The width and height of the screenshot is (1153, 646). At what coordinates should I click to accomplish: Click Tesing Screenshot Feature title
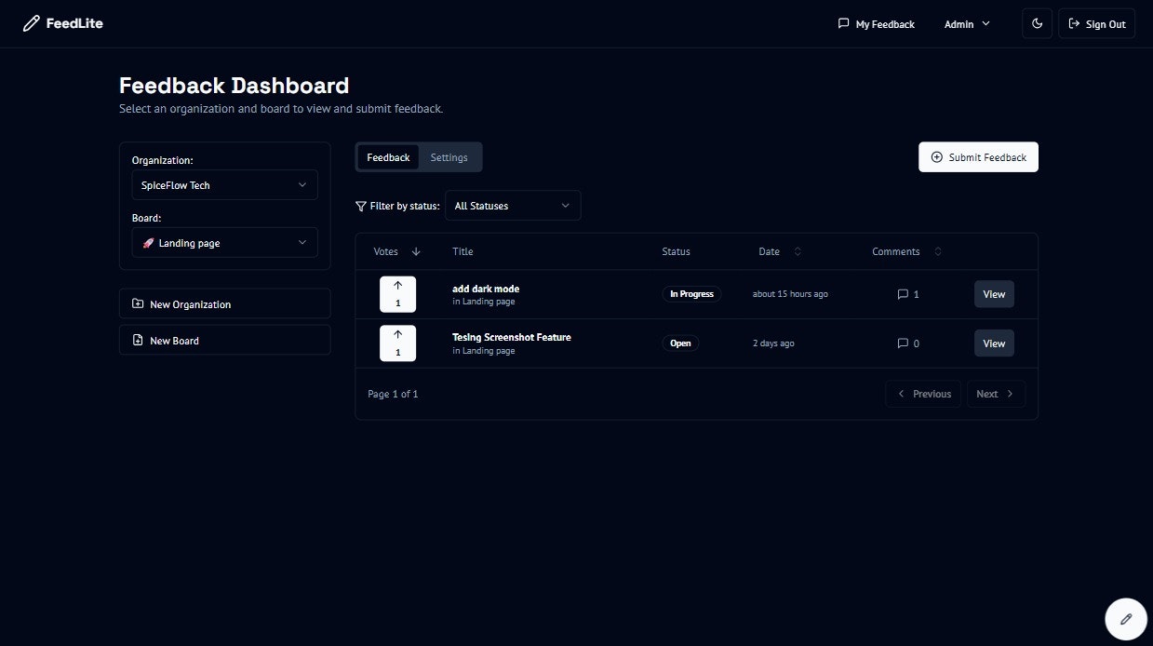point(512,337)
